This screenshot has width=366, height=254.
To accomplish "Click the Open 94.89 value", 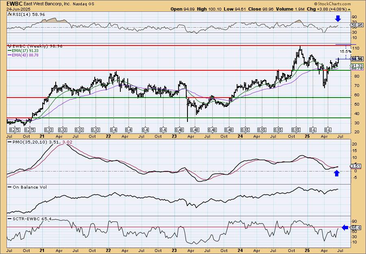I will 183,9.
